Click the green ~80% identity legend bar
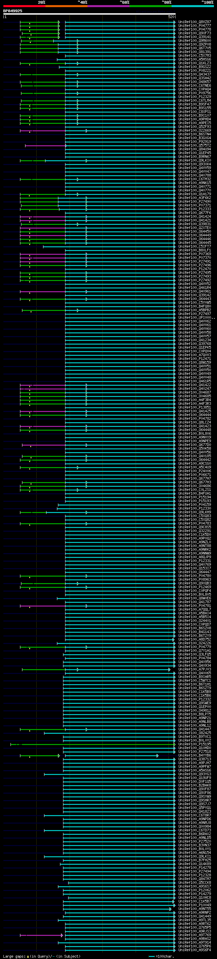Screen dimensions: 217x959 click(151, 6)
